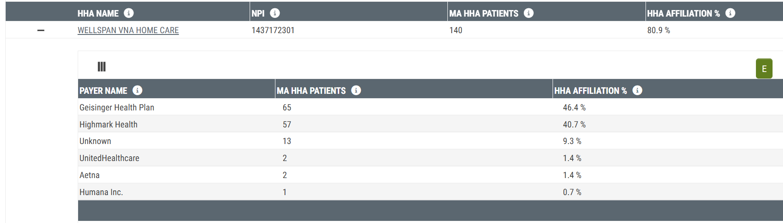The image size is (783, 223).
Task: Select the UnitedHealthcare payer row
Action: click(x=430, y=158)
